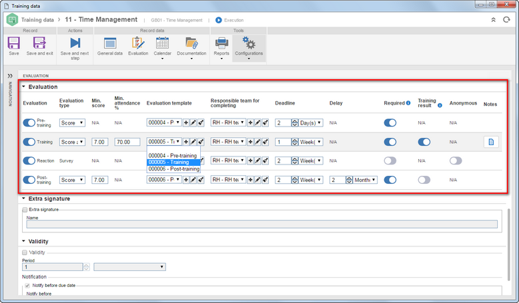Enable Required for the Reaction row
519x303 pixels.
pyautogui.click(x=390, y=161)
